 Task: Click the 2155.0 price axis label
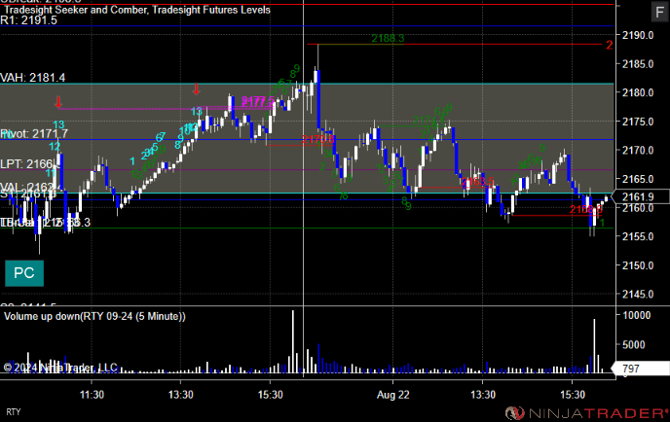[x=638, y=236]
